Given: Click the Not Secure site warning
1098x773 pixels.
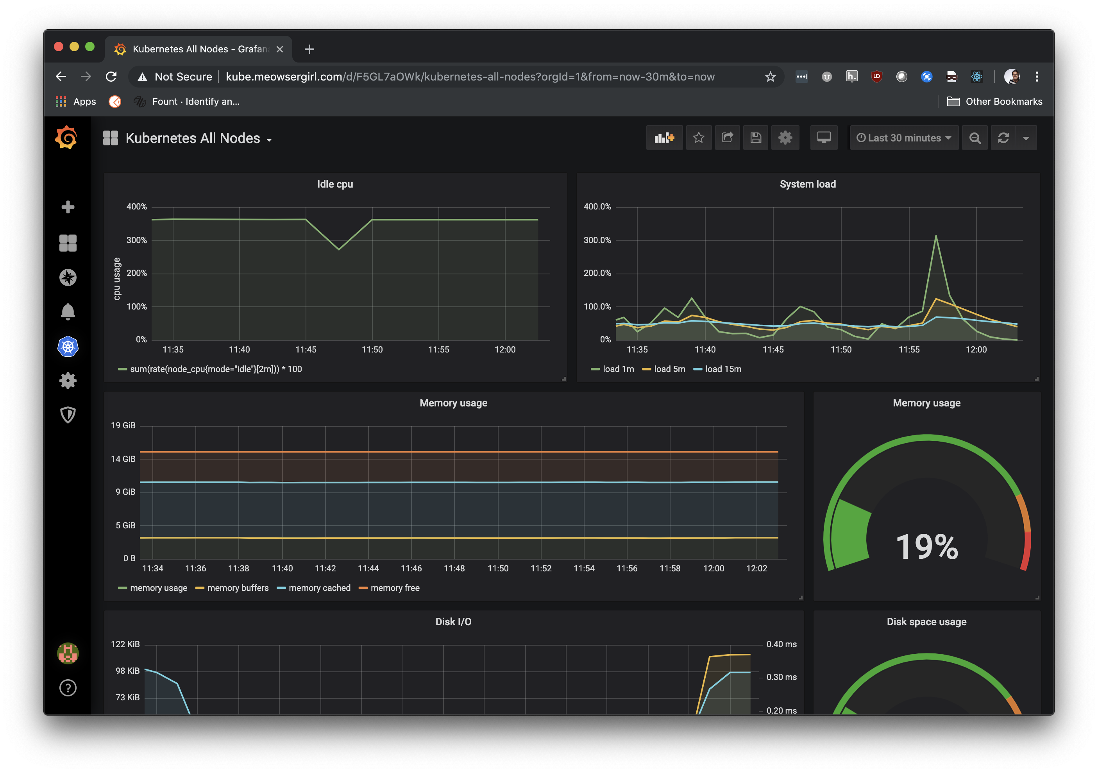Looking at the screenshot, I should pyautogui.click(x=175, y=77).
